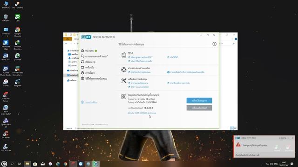Image resolution: width=298 pixels, height=167 pixels.
Task: Click the lifebuoy technical support section icon
Action: pyautogui.click(x=124, y=70)
